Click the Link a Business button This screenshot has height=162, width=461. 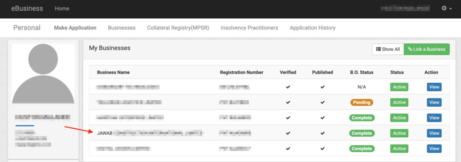(427, 49)
